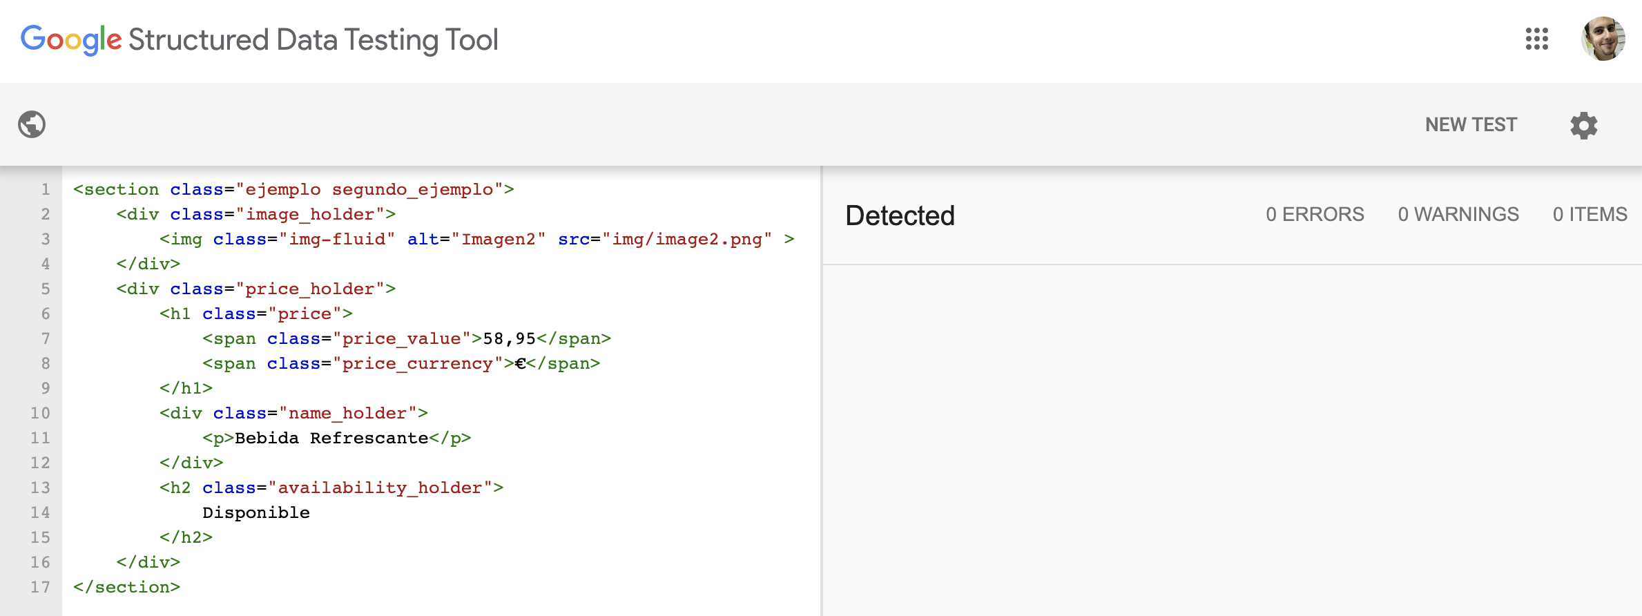Show the 0 ERRORS filter
The height and width of the screenshot is (616, 1642).
coord(1315,215)
